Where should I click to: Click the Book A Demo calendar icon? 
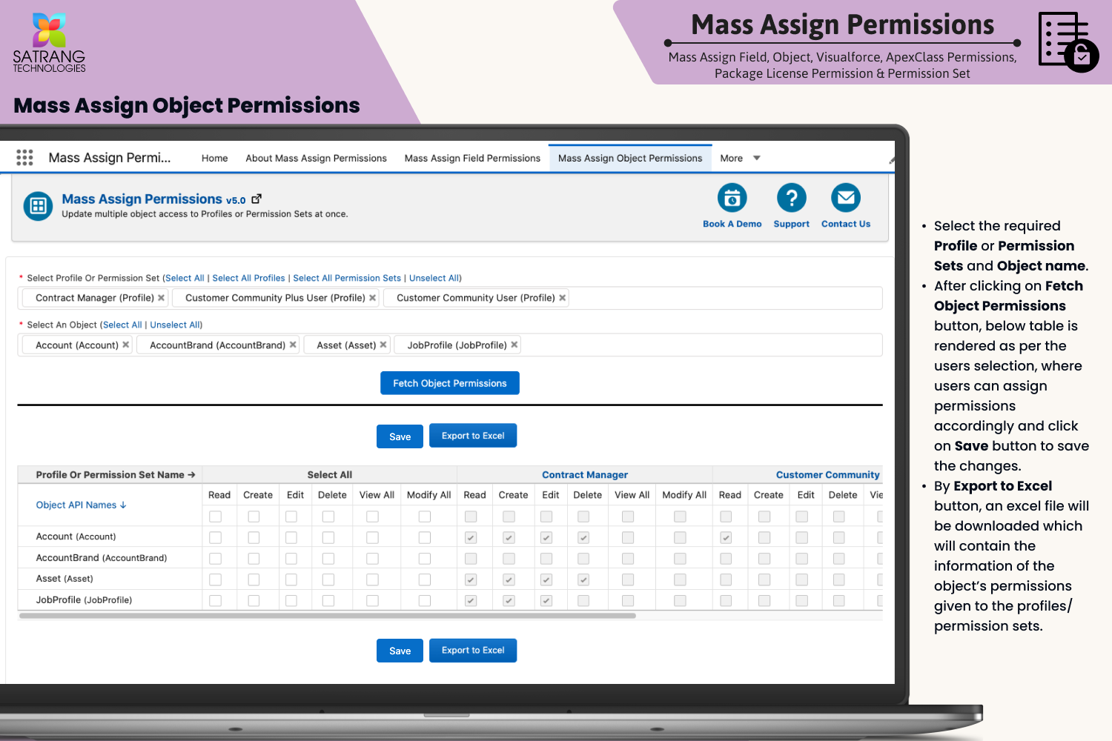pos(732,198)
